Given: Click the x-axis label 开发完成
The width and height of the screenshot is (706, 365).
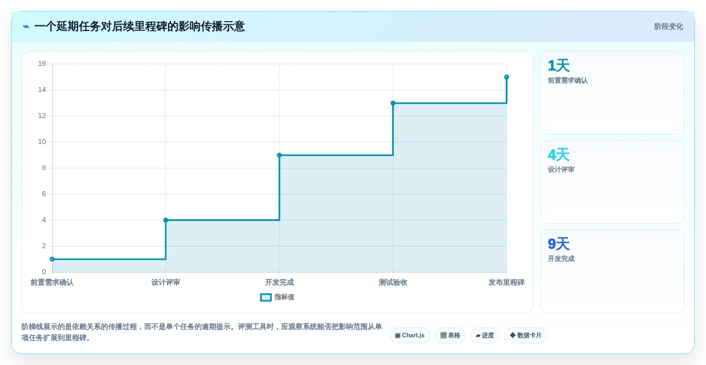Looking at the screenshot, I should (280, 282).
